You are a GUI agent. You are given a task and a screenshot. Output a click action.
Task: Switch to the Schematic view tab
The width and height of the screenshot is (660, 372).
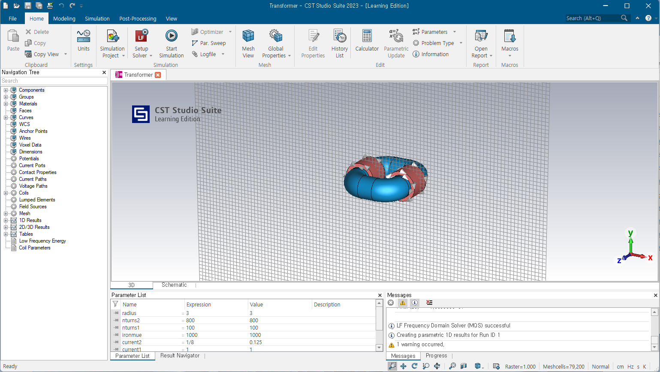pos(174,285)
